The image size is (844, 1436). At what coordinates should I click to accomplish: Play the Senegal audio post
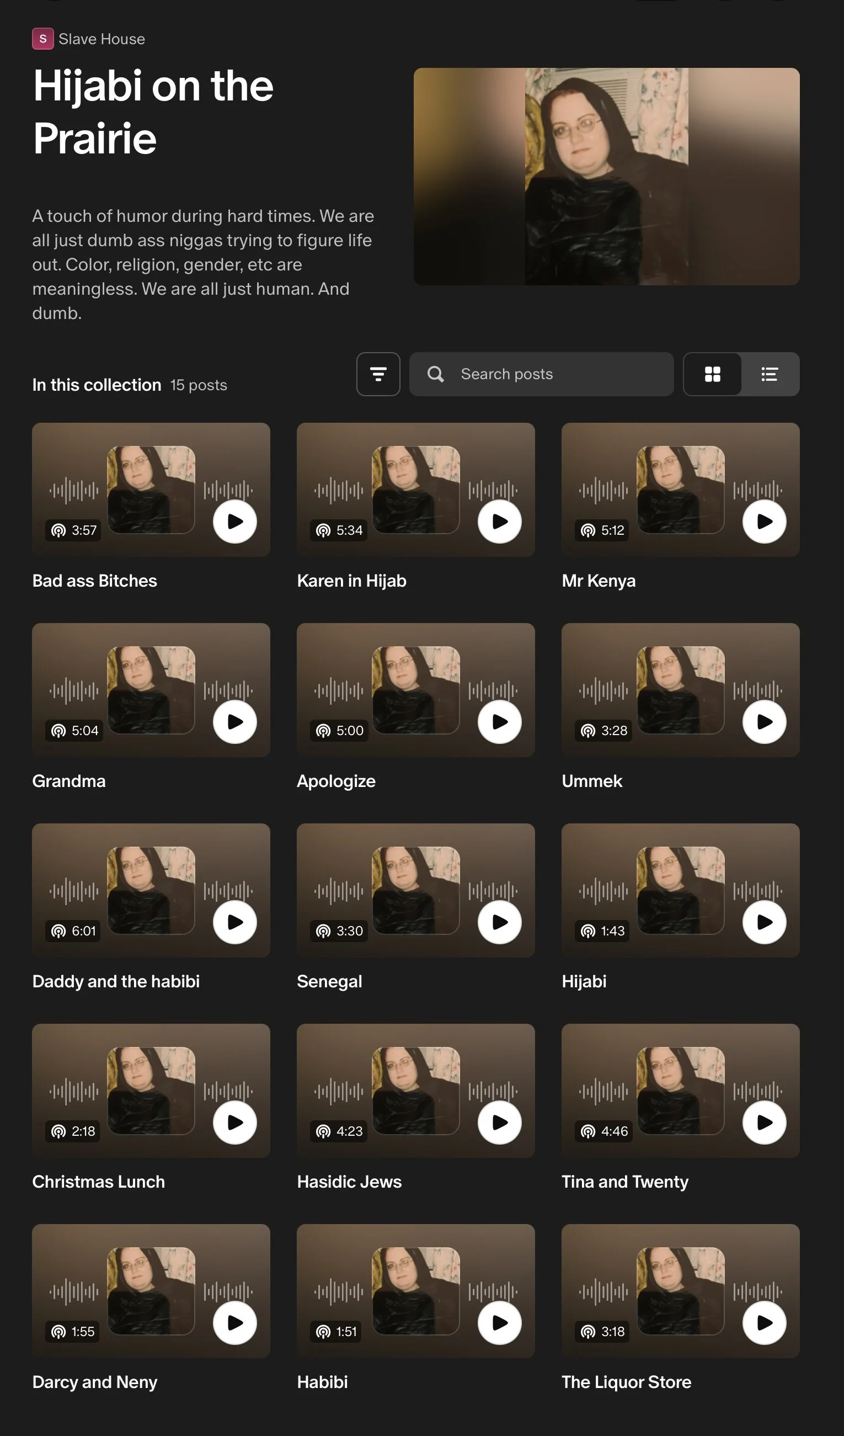pos(499,922)
